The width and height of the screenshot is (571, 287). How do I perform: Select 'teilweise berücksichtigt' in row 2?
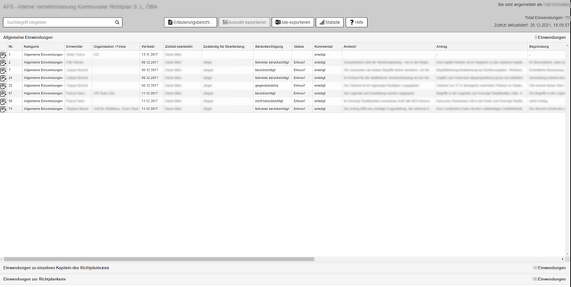(272, 62)
